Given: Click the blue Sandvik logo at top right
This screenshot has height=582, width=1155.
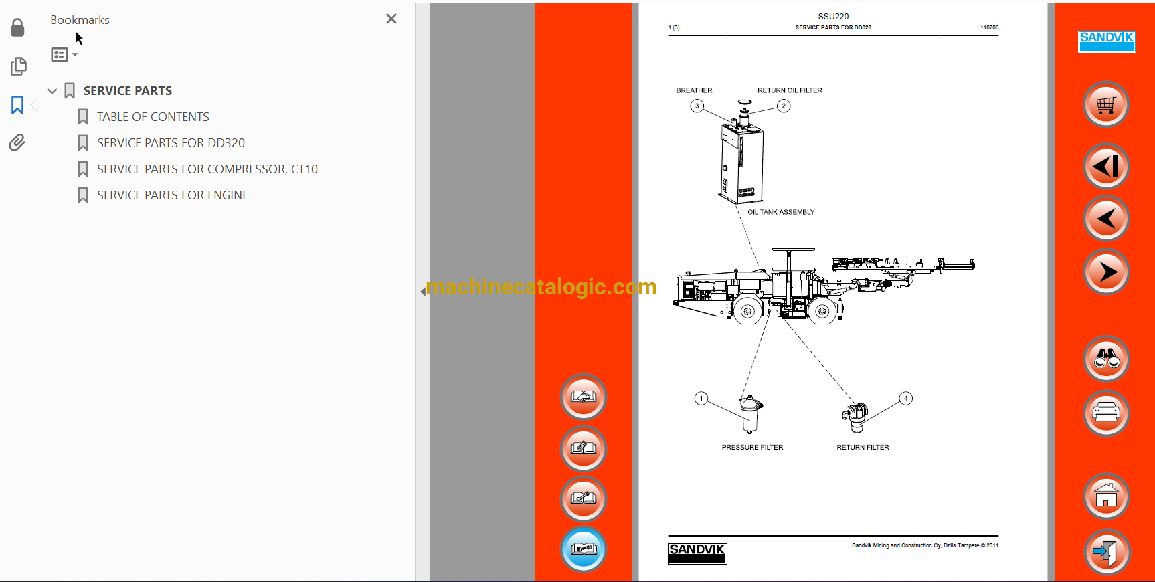Looking at the screenshot, I should (1107, 41).
